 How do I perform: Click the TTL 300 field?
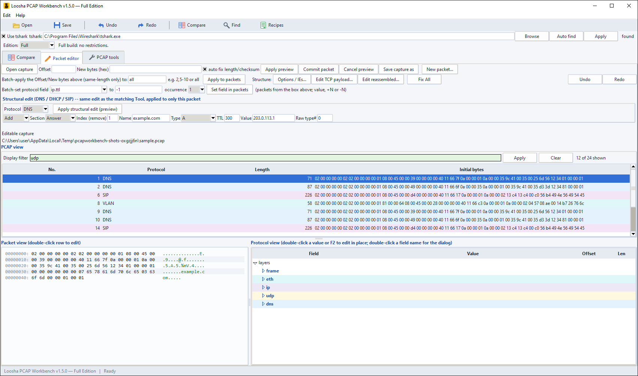pyautogui.click(x=232, y=118)
